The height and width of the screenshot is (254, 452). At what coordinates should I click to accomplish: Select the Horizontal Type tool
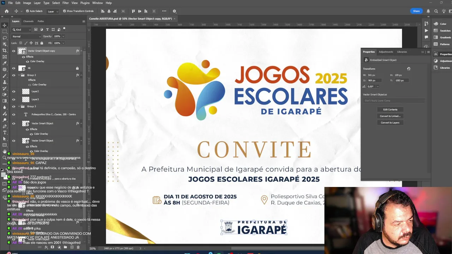pos(5,133)
